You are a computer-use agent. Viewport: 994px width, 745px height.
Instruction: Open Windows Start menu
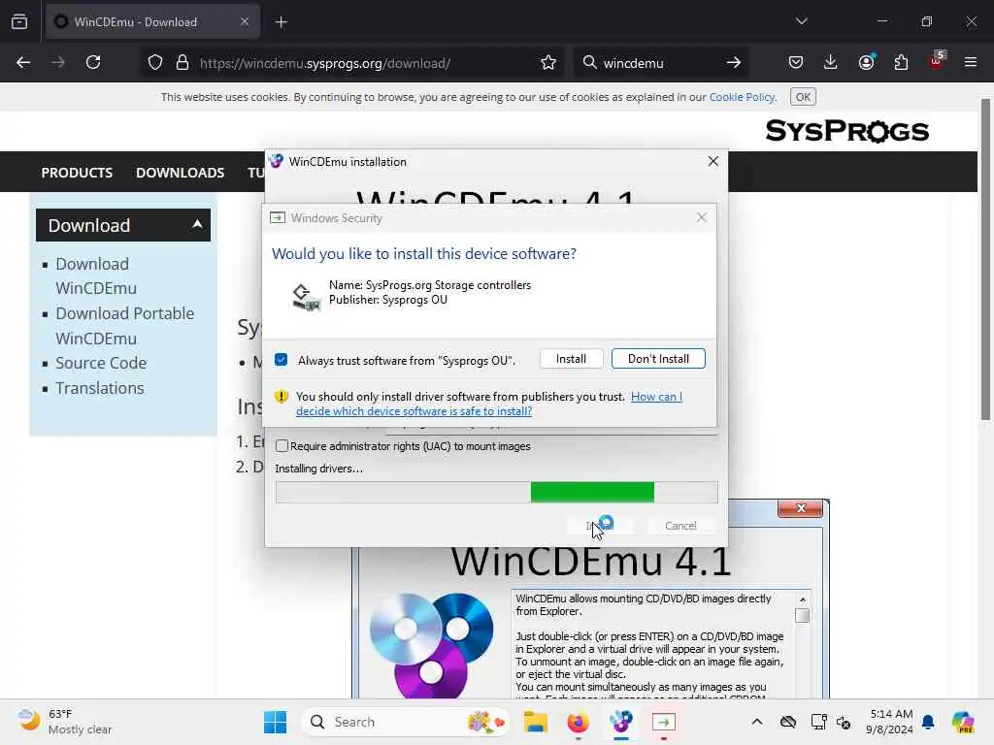[275, 722]
